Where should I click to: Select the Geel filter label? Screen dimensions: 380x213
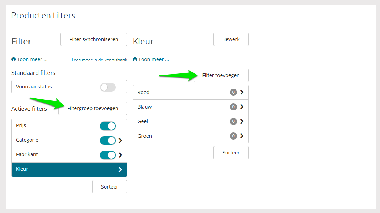point(142,121)
